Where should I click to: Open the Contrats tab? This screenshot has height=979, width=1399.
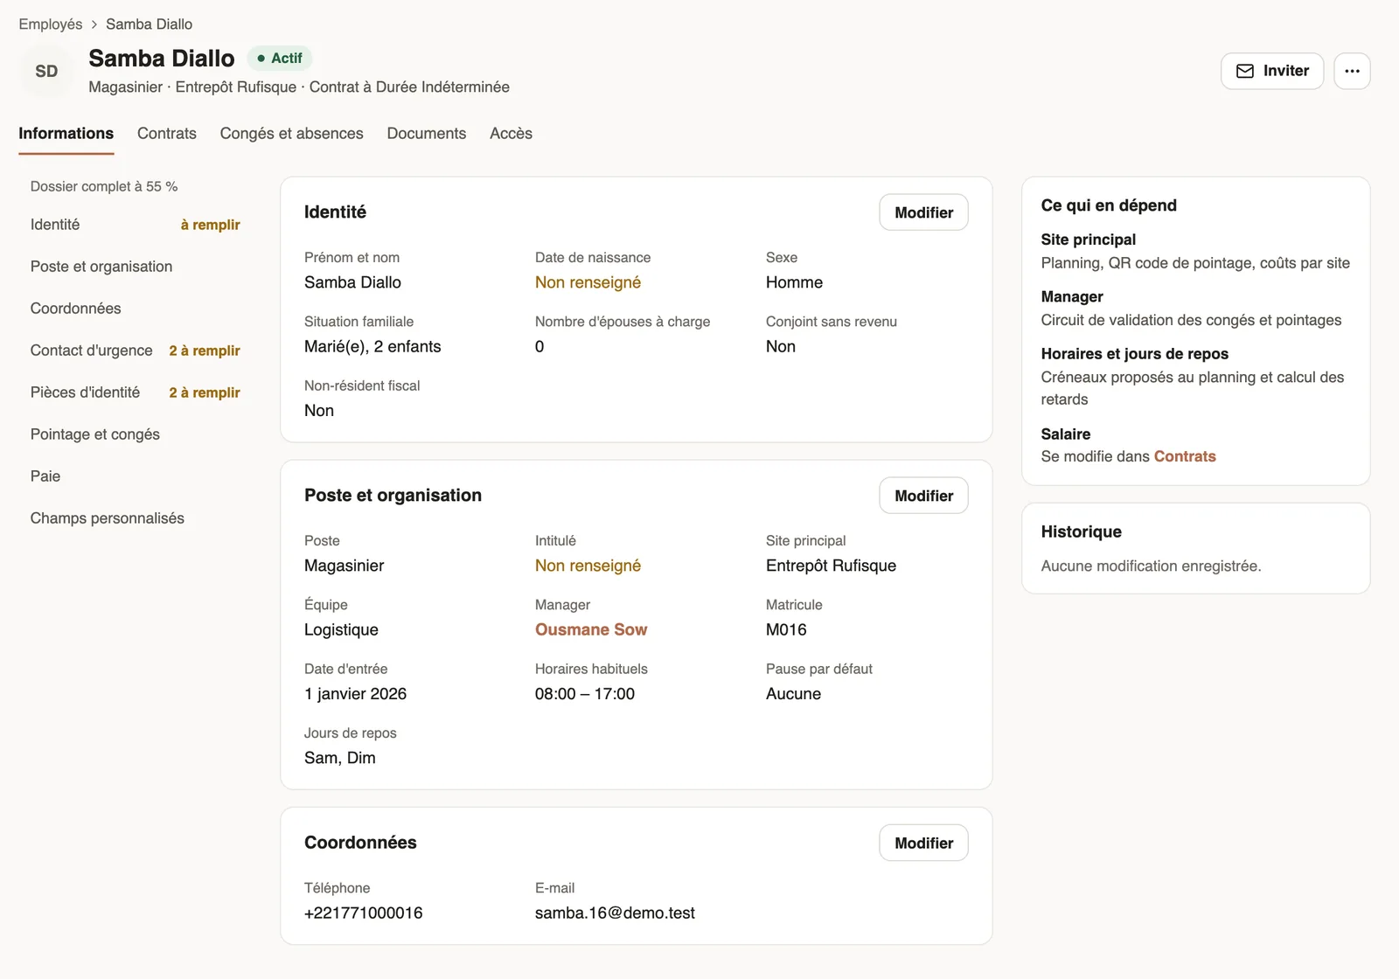click(x=167, y=134)
